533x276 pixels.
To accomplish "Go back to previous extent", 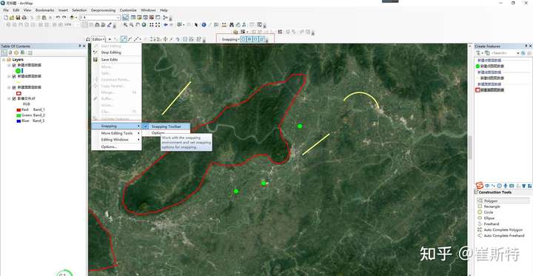I will 166,25.
